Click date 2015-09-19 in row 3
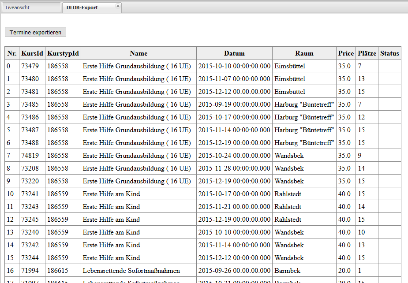This screenshot has width=408, height=283. click(x=234, y=104)
